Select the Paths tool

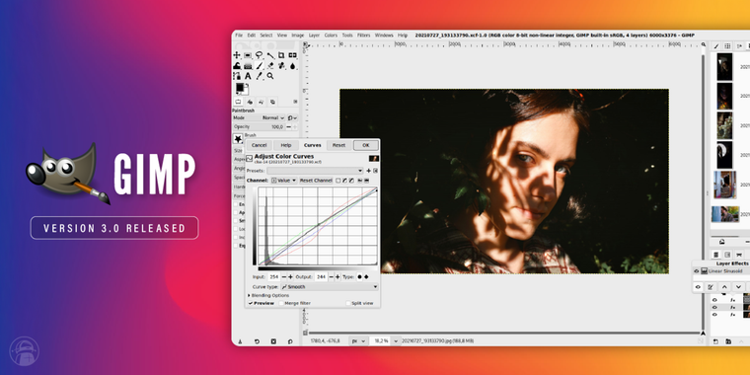(237, 76)
